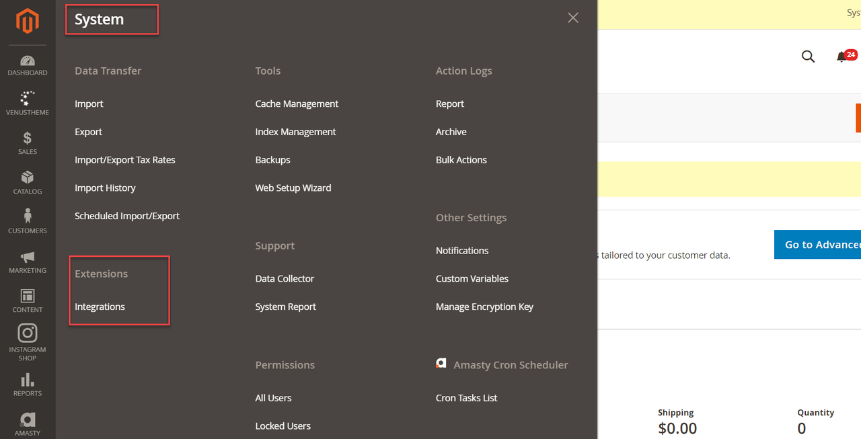861x439 pixels.
Task: Open the Marketing megaphone icon
Action: [x=28, y=262]
